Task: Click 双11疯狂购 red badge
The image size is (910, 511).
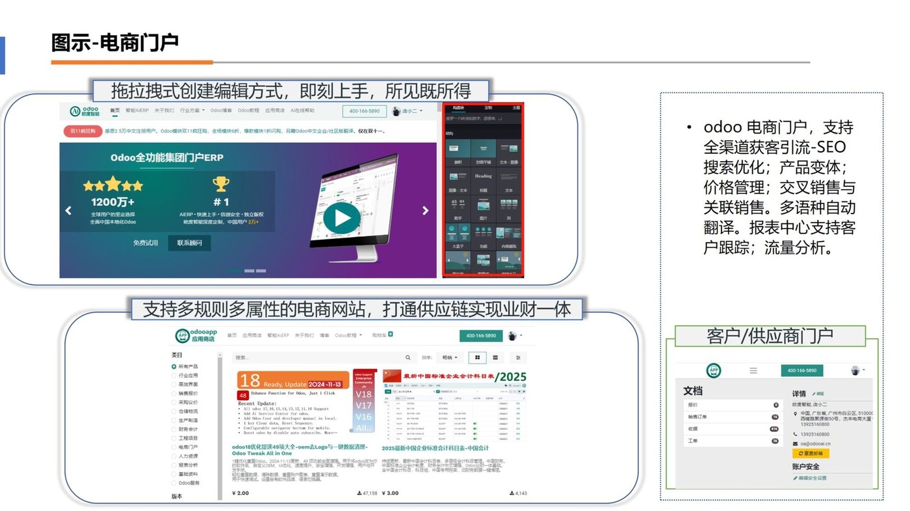Action: click(x=83, y=131)
